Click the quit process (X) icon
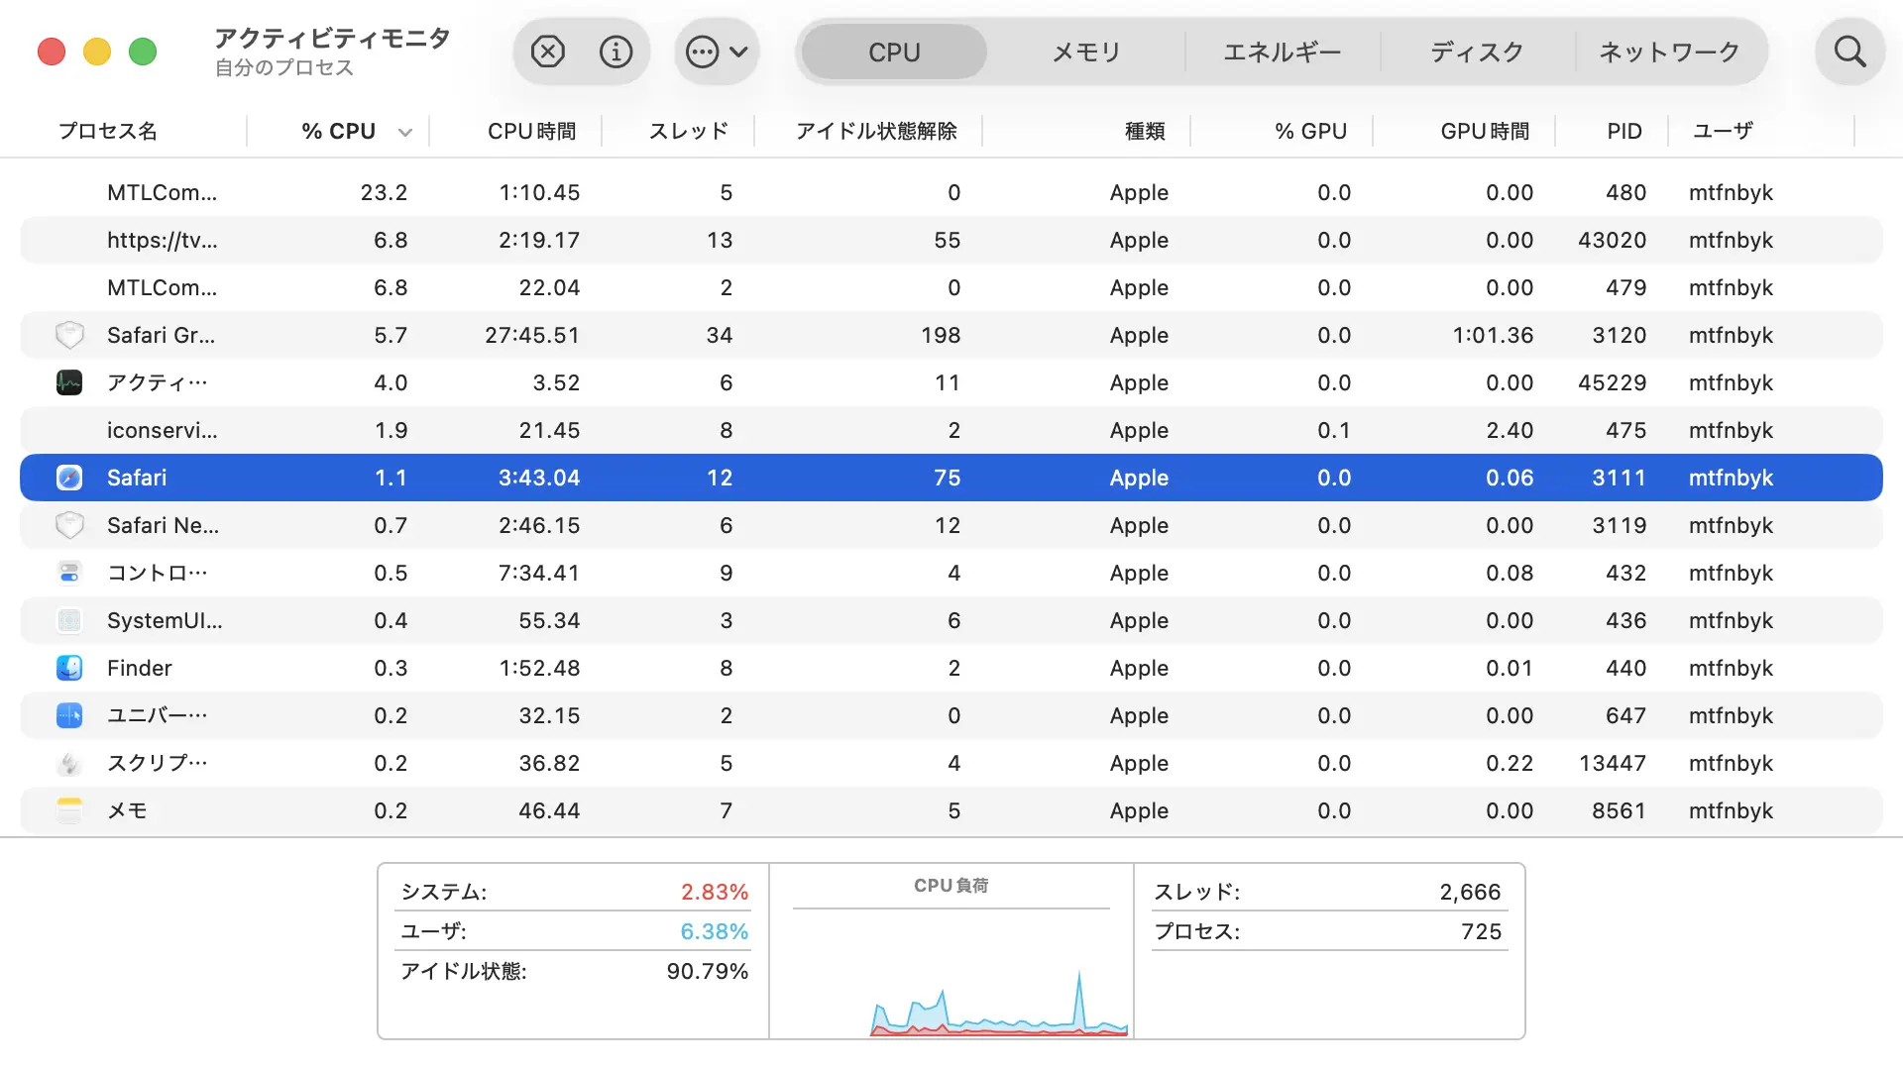 point(548,52)
